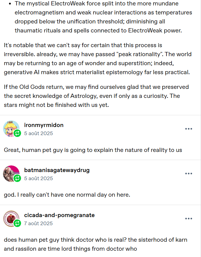Open the options menu on batmanisagatewaydrug's post
201x257 pixels.
click(x=189, y=173)
